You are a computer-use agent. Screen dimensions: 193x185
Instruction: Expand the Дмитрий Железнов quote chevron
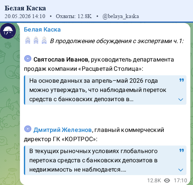point(181,170)
